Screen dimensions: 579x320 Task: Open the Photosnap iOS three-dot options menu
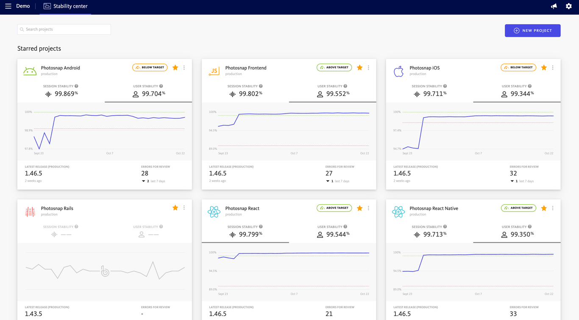point(553,67)
